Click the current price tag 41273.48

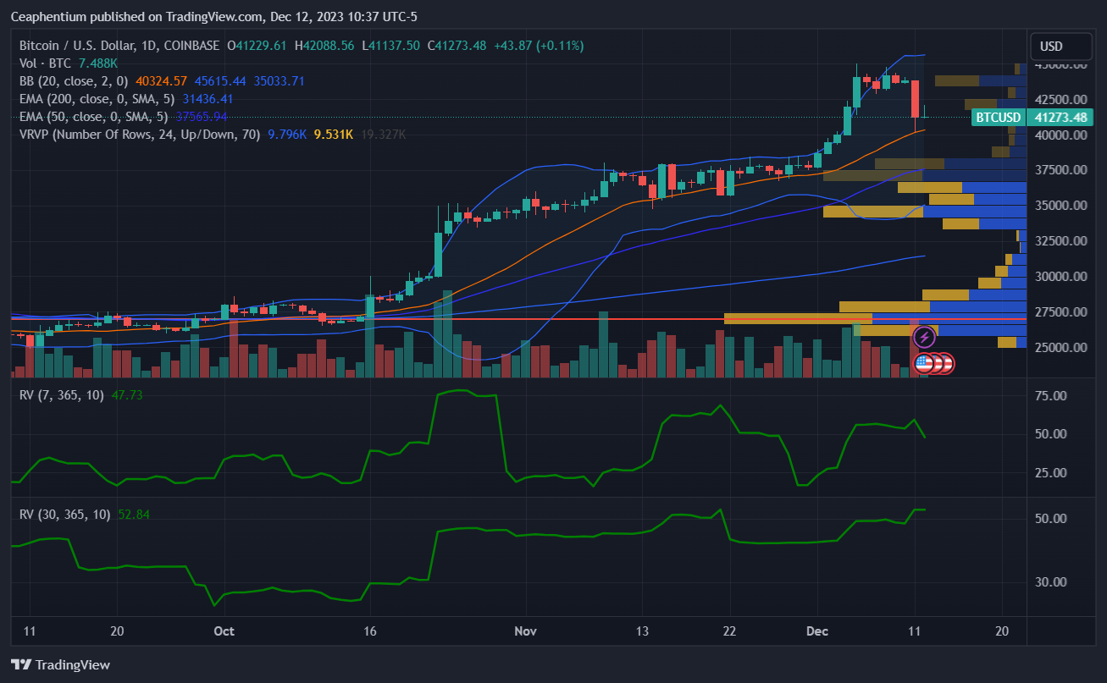tap(1056, 118)
